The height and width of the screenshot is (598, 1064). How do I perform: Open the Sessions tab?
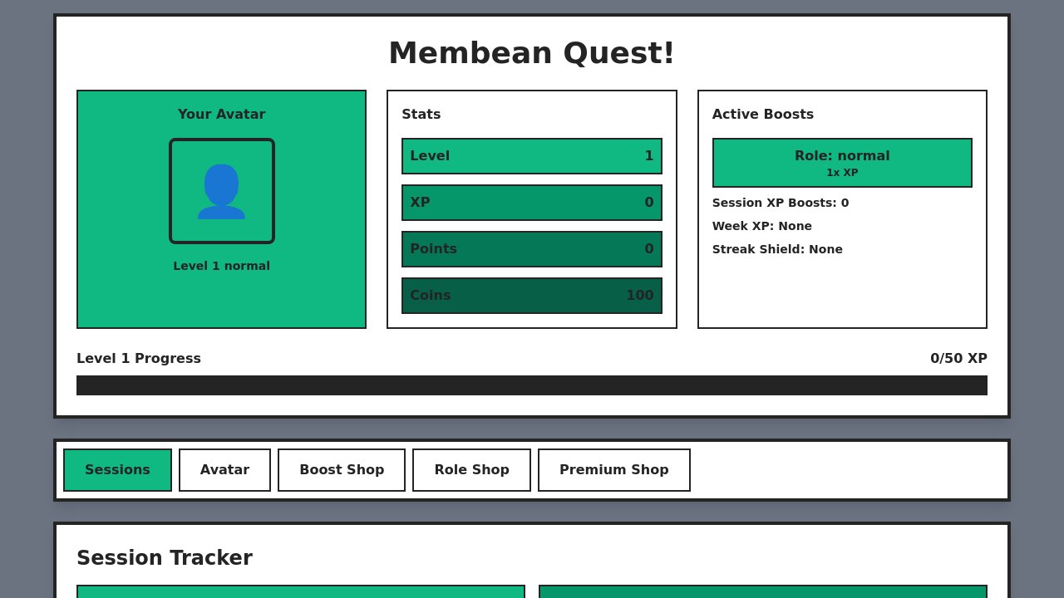click(x=117, y=470)
